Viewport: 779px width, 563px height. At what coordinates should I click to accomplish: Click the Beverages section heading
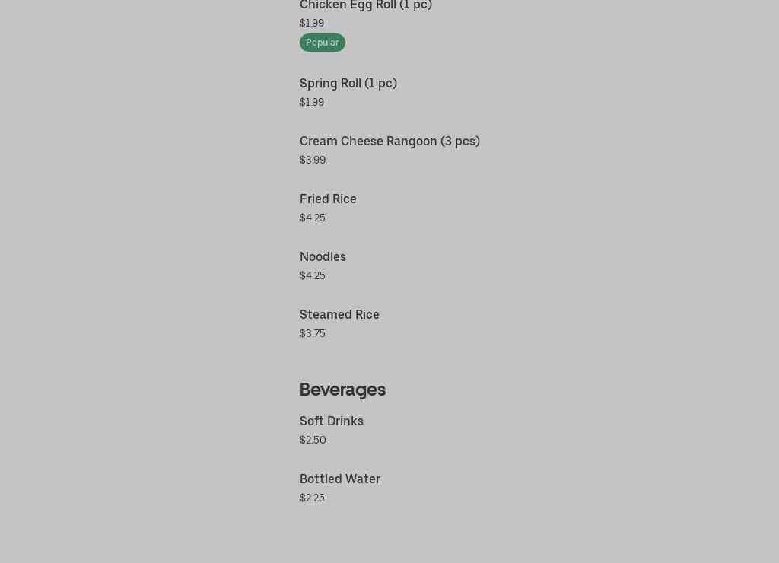pyautogui.click(x=342, y=390)
